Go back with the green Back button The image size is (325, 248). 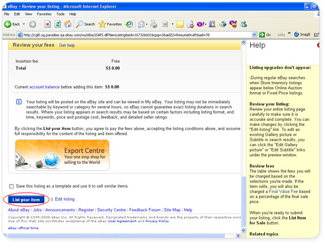click(x=12, y=24)
